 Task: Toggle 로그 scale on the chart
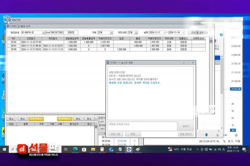(x=230, y=141)
